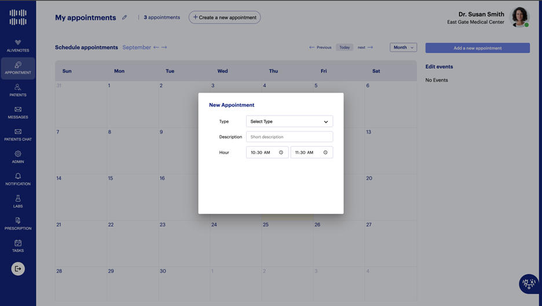
Task: Open the Messages envelope icon
Action: [18, 109]
